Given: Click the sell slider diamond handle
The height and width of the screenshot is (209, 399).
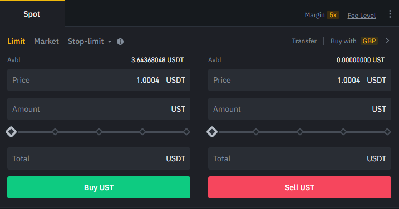Looking at the screenshot, I should [x=212, y=132].
